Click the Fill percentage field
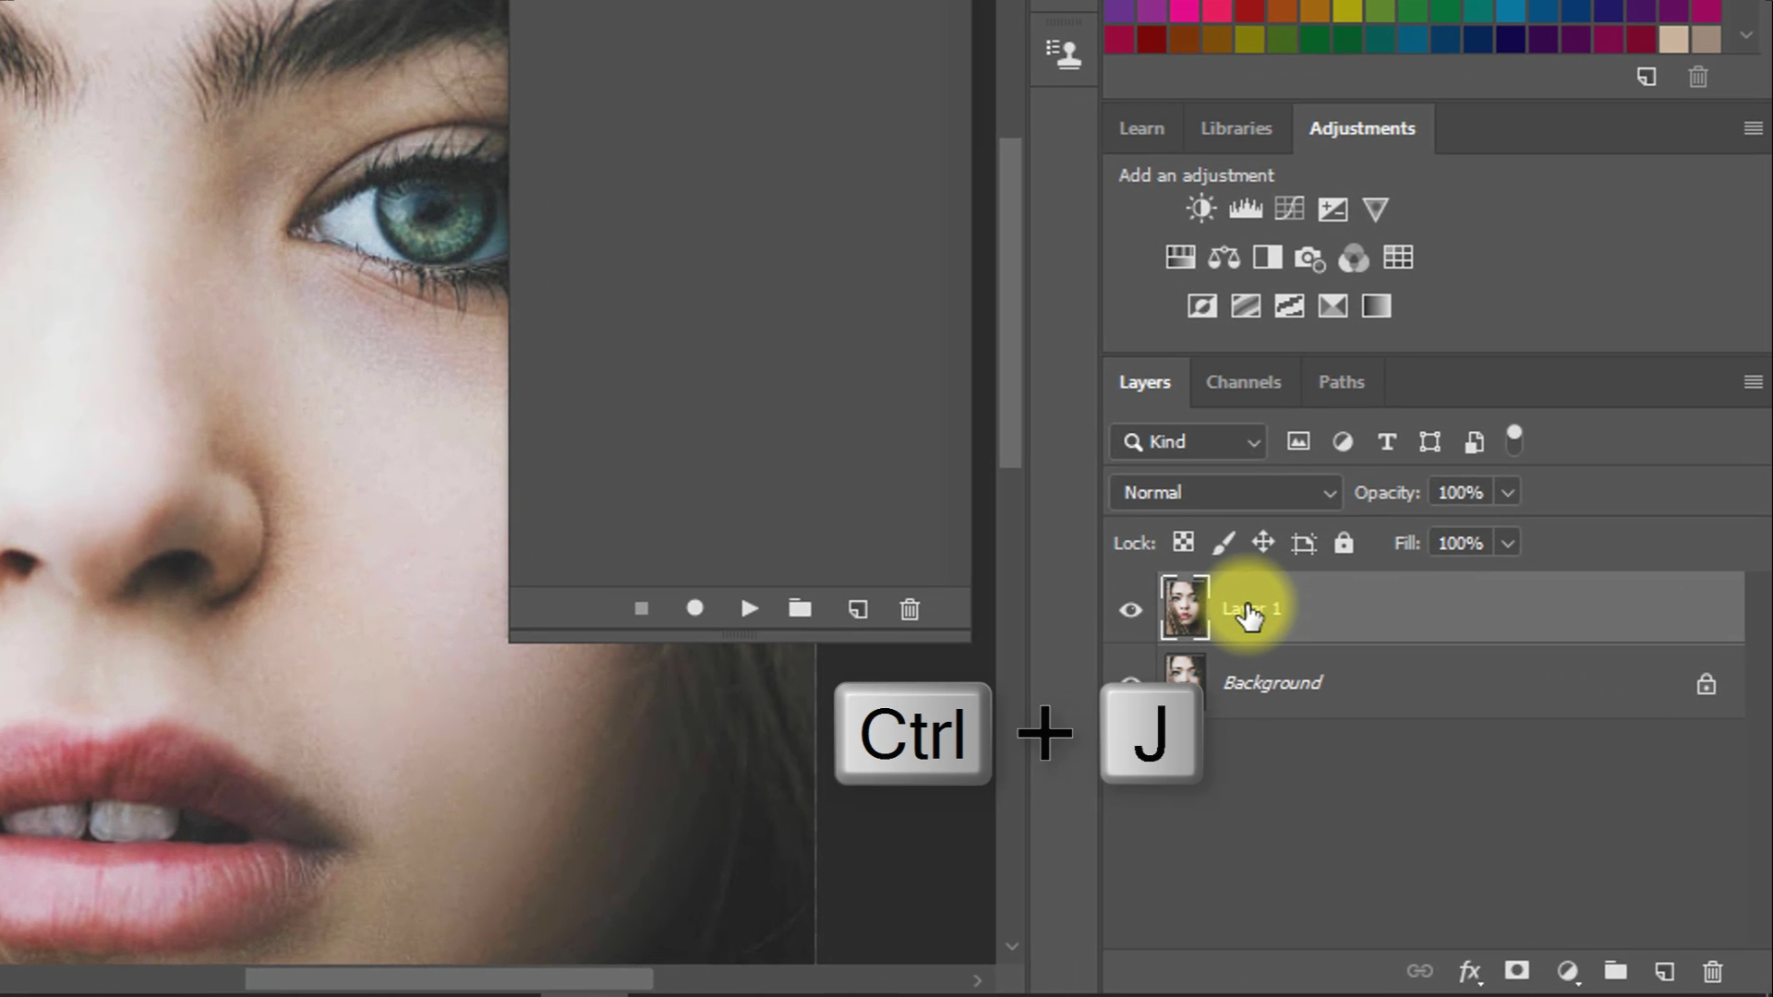The image size is (1773, 997). click(x=1460, y=544)
